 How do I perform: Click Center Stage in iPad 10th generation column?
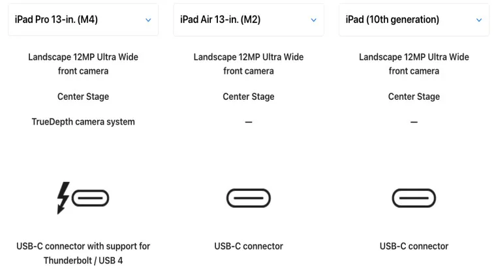tap(414, 96)
